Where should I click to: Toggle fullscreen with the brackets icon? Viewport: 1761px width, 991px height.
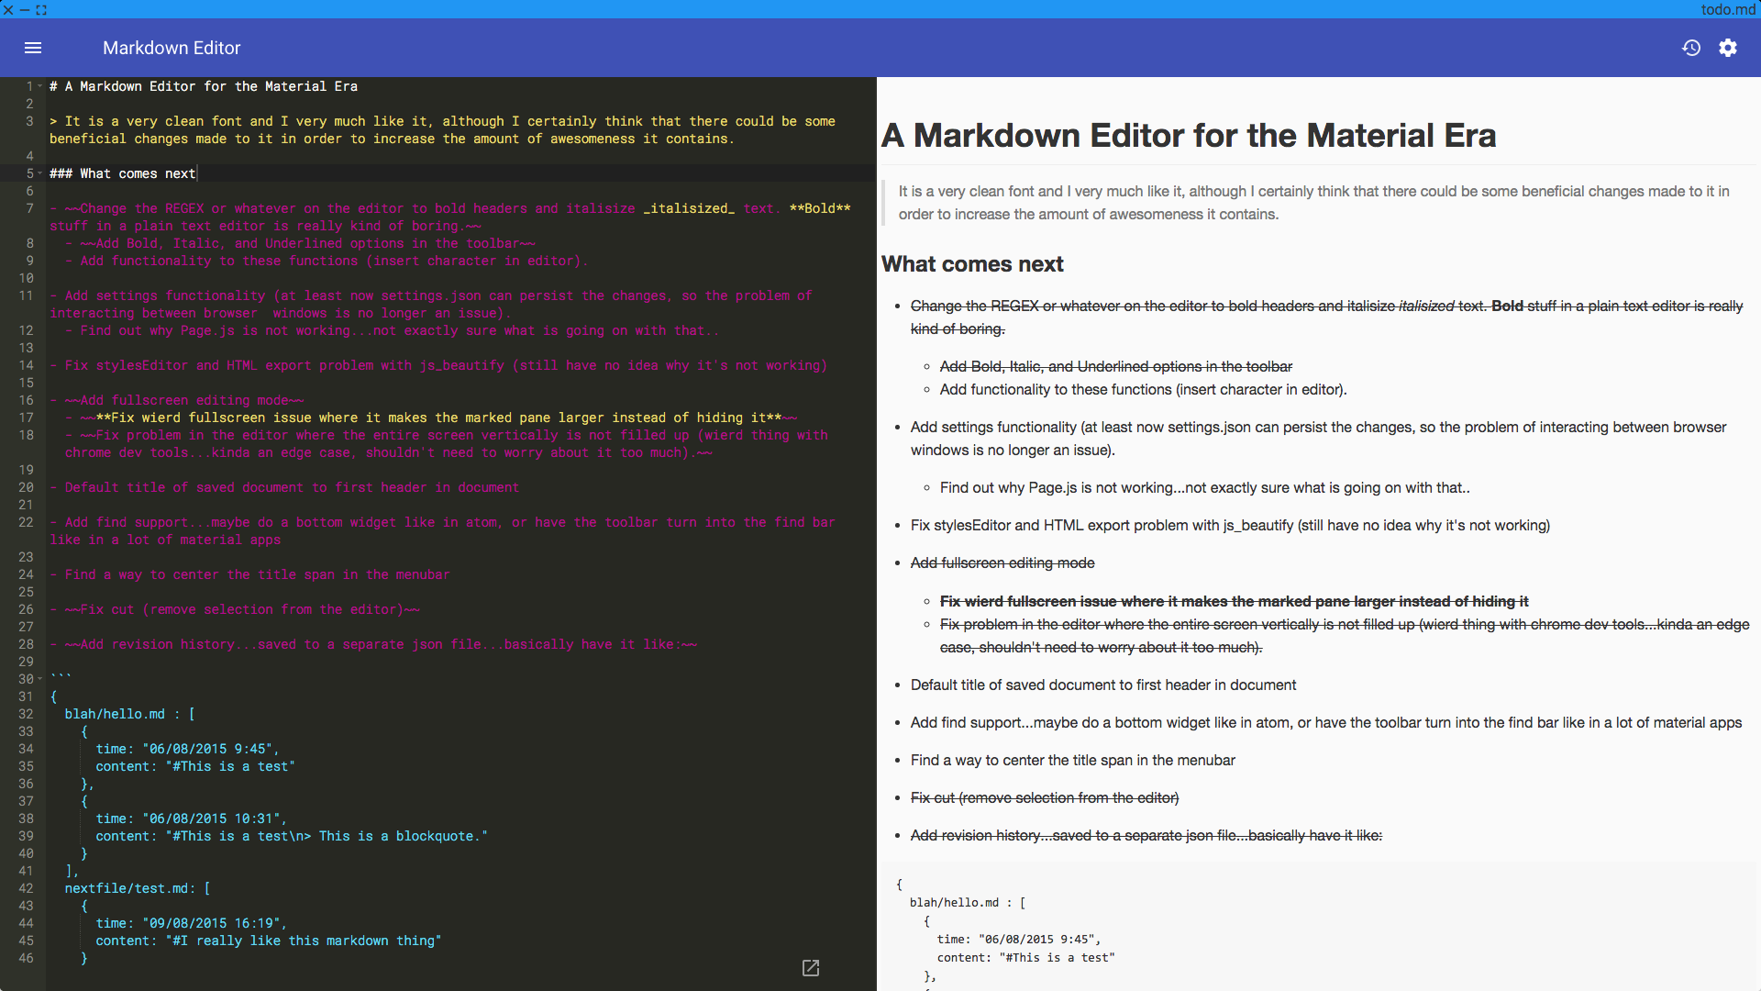point(41,9)
